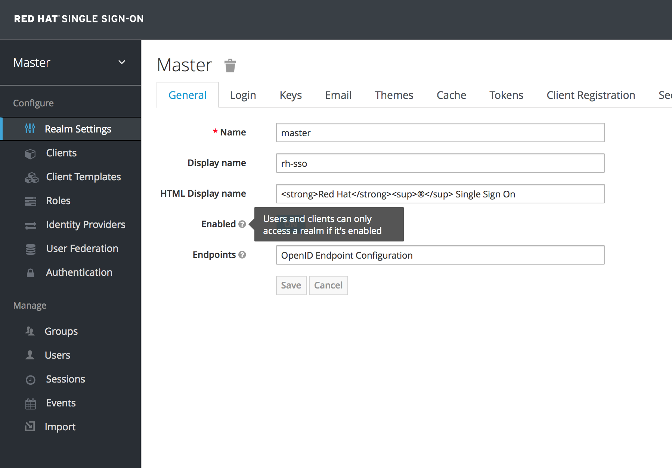Screen dimensions: 672x468
Task: Click the Authentication lock icon
Action: 30,273
